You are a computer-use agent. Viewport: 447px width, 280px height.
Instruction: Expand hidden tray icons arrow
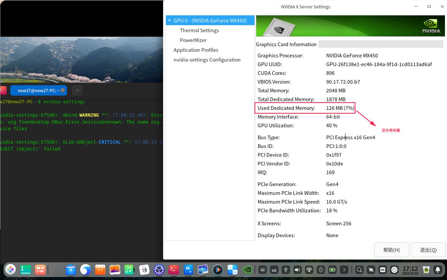pyautogui.click(x=344, y=270)
